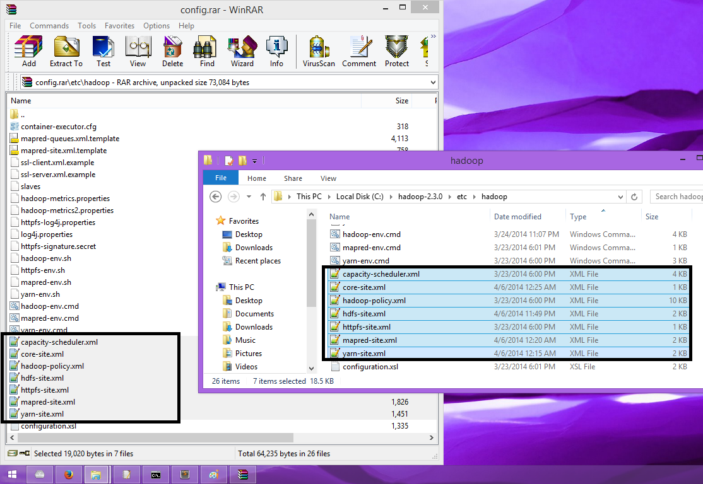Open Firefox from the taskbar

[68, 475]
